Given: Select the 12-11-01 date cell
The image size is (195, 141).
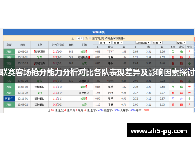Looking at the screenshot, I should point(23,99).
